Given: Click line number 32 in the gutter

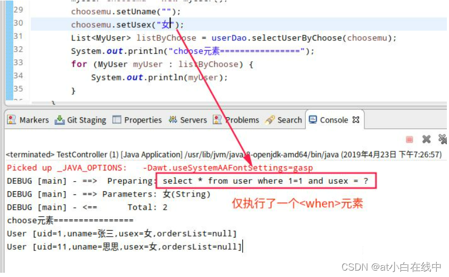Looking at the screenshot, I should 18,49.
